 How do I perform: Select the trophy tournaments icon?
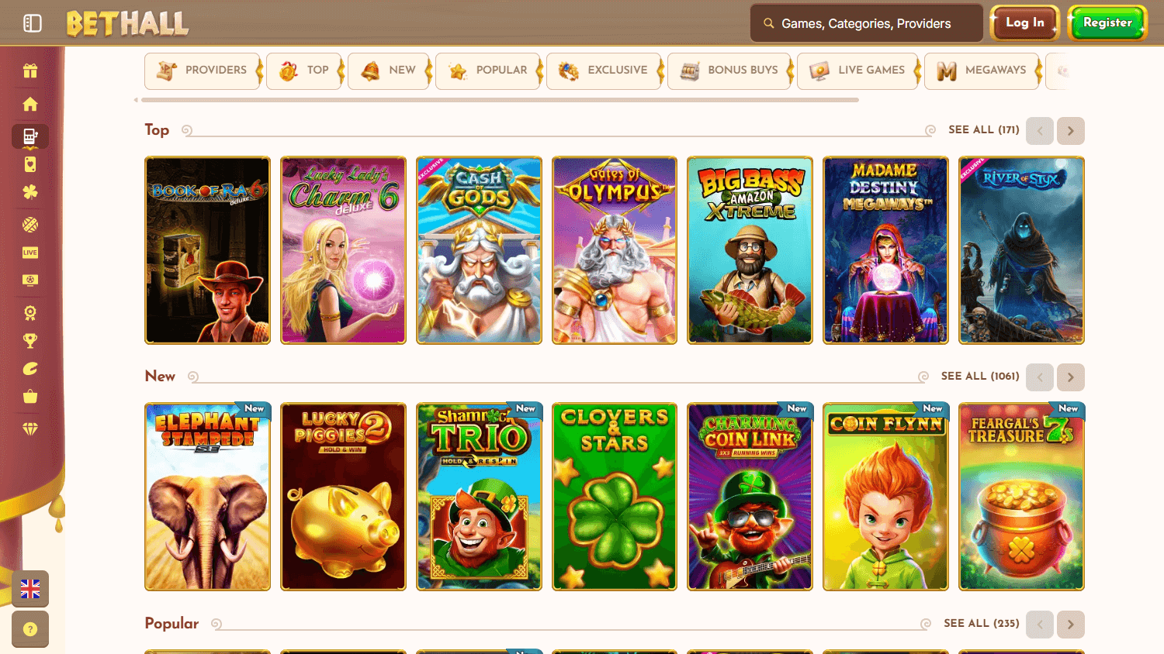[29, 340]
